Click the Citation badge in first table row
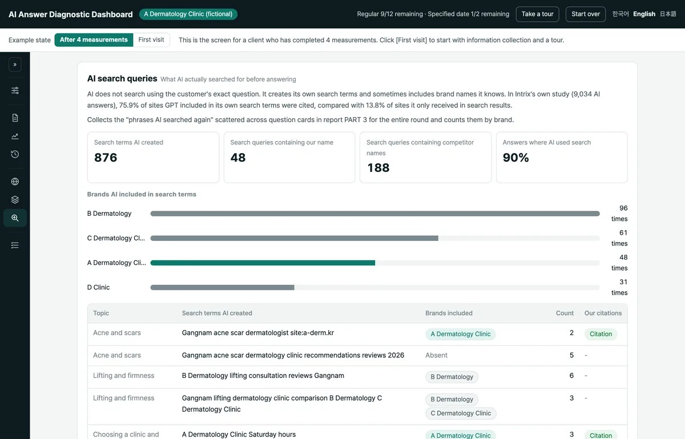Image resolution: width=685 pixels, height=439 pixels. 601,334
